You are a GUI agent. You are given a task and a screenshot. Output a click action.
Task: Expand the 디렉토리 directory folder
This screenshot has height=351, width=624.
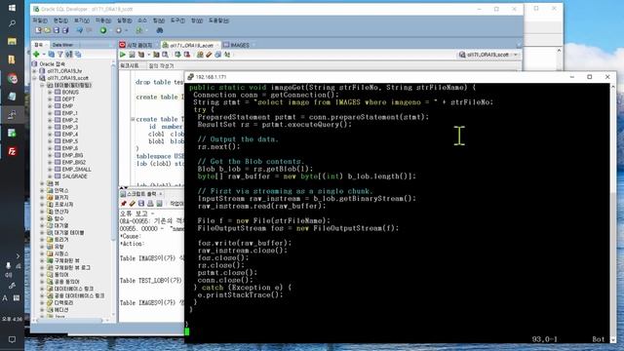42,303
